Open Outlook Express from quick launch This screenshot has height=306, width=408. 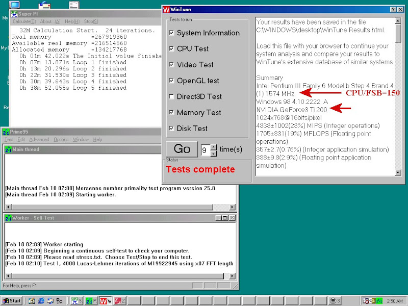[x=50, y=301]
